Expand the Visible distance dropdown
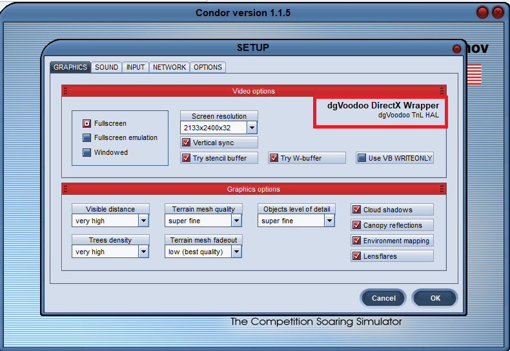510x351 pixels. click(143, 221)
